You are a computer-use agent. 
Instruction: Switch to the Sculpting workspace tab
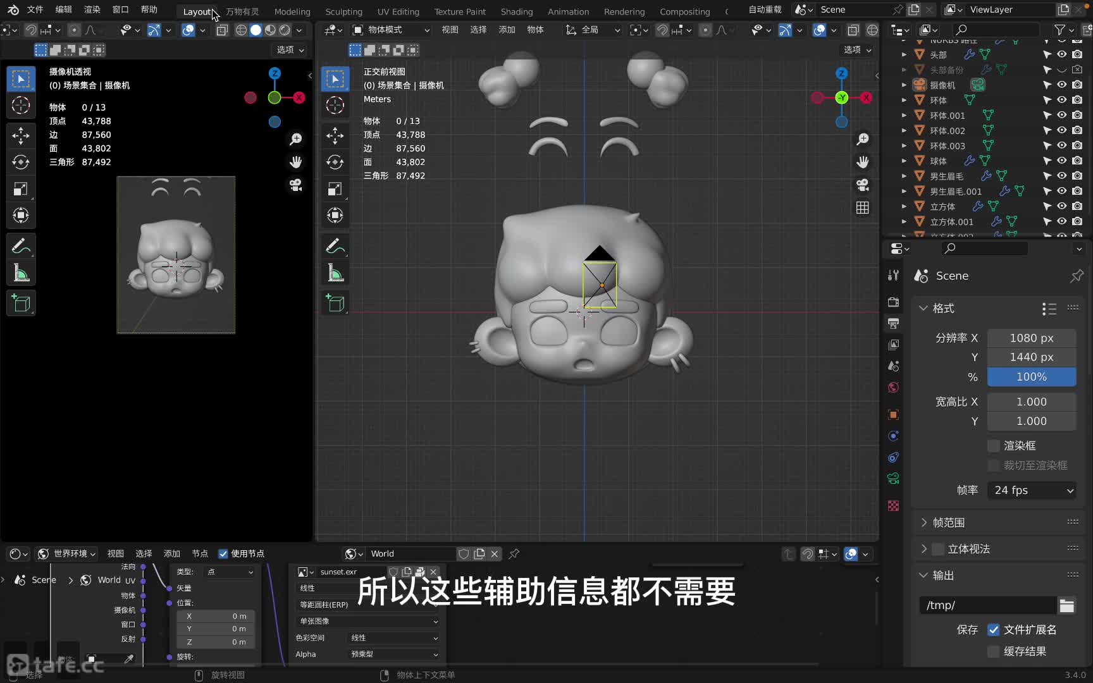point(343,11)
